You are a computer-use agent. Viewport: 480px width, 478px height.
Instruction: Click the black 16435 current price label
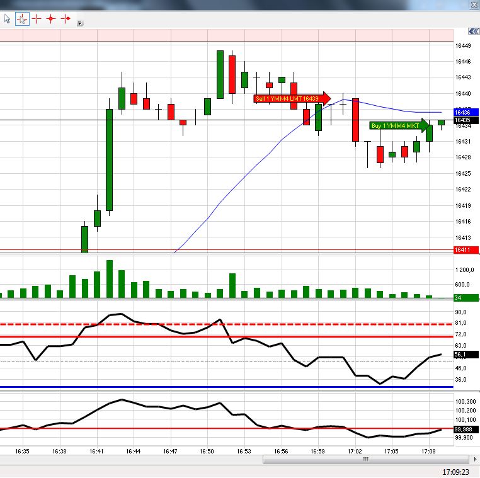(x=466, y=120)
